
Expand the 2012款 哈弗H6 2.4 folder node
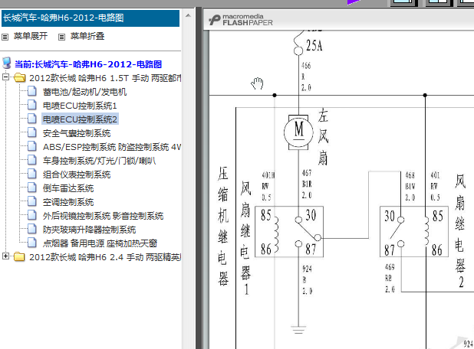(5, 256)
